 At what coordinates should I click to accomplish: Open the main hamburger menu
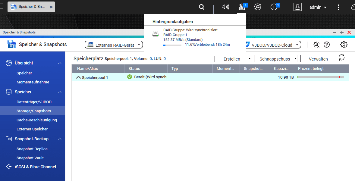click(x=1, y=6)
